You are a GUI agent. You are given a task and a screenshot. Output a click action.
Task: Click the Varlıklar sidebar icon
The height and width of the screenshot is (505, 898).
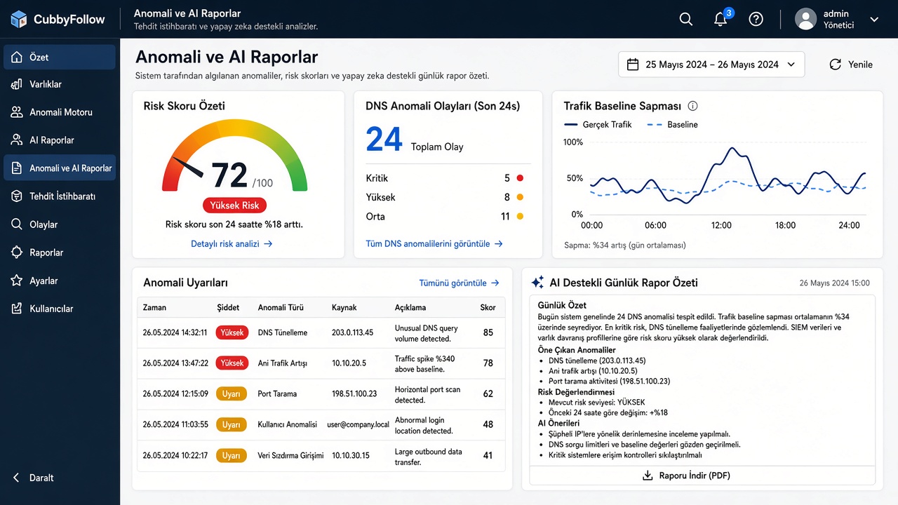(17, 84)
